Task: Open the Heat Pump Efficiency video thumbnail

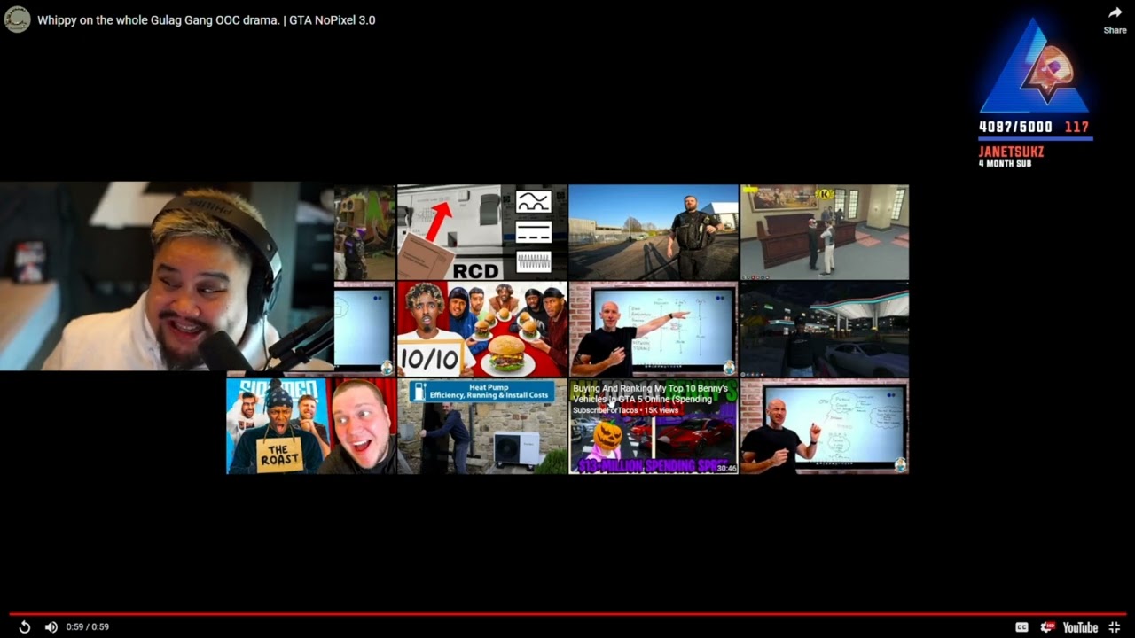Action: (482, 426)
